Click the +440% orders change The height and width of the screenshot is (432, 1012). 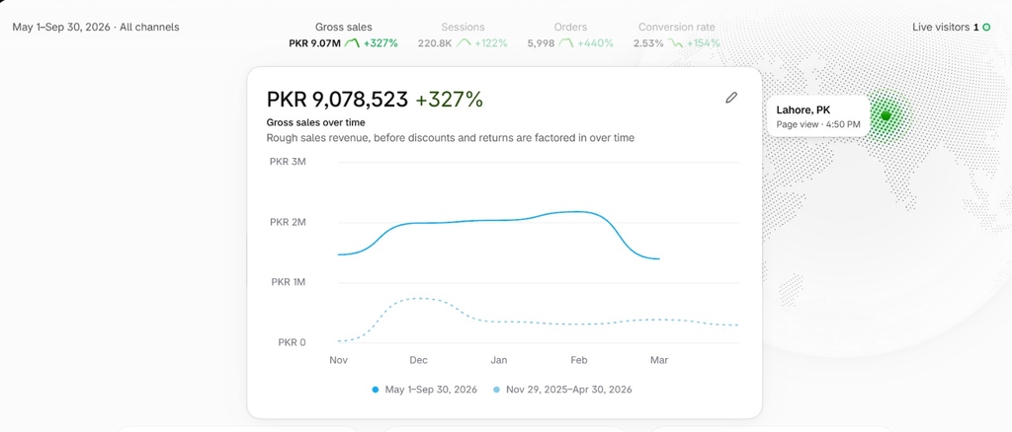point(595,43)
